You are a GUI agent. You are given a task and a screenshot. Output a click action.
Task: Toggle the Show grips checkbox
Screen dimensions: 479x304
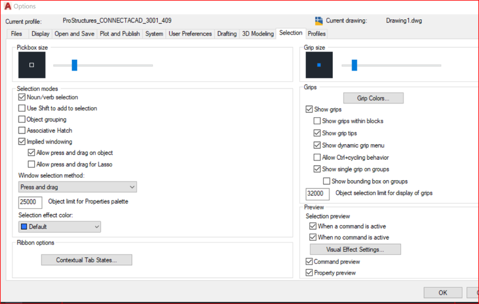click(x=309, y=109)
